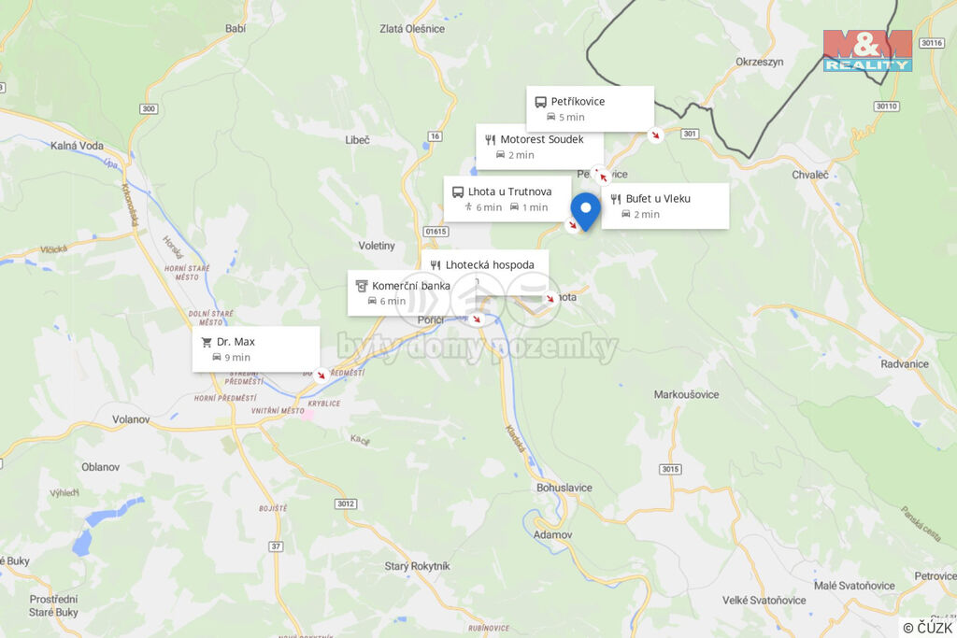
Task: Select the Lhota u Trutnova card
Action: pyautogui.click(x=507, y=199)
